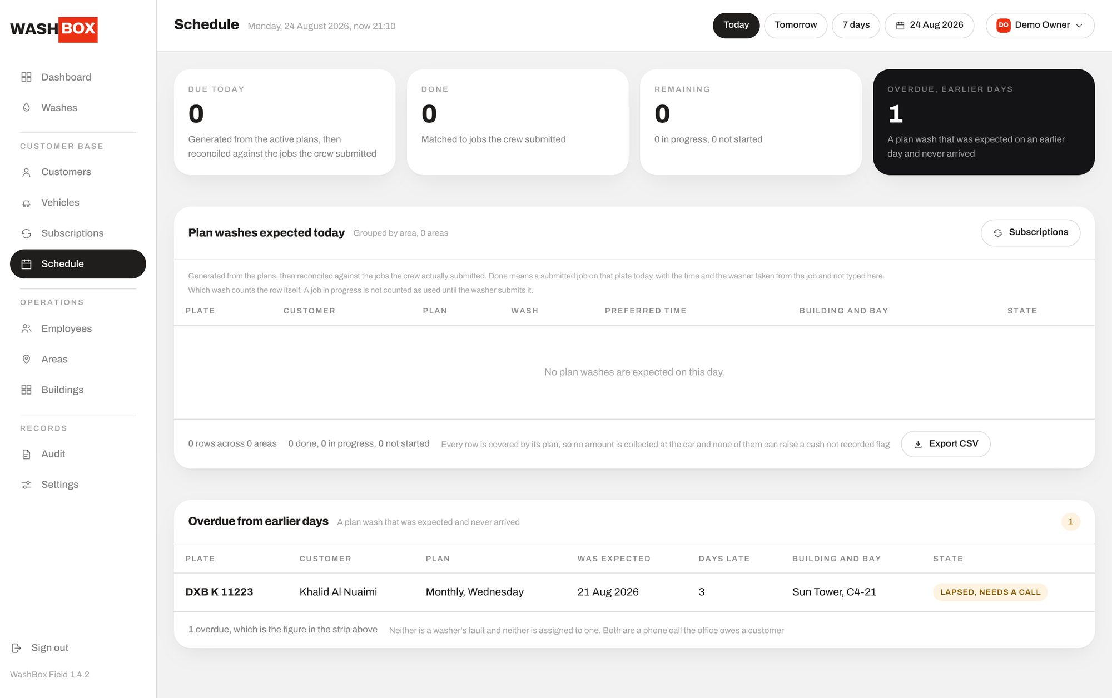Image resolution: width=1112 pixels, height=698 pixels.
Task: Open Buildings in the sidebar
Action: click(78, 390)
